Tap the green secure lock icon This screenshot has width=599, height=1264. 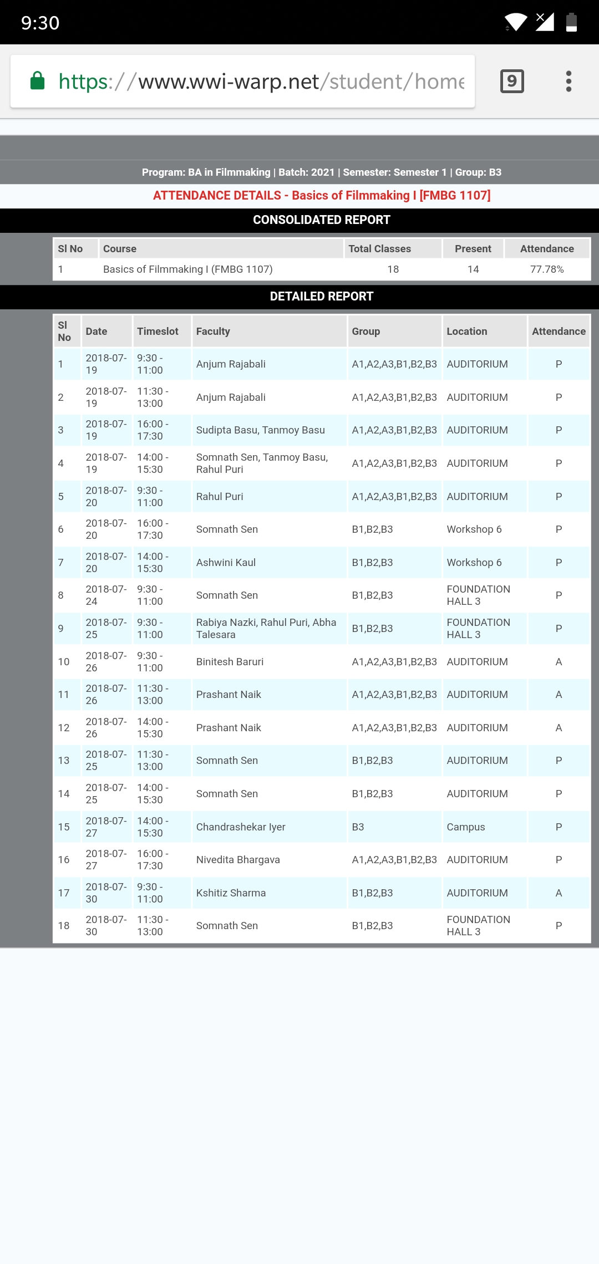point(37,81)
